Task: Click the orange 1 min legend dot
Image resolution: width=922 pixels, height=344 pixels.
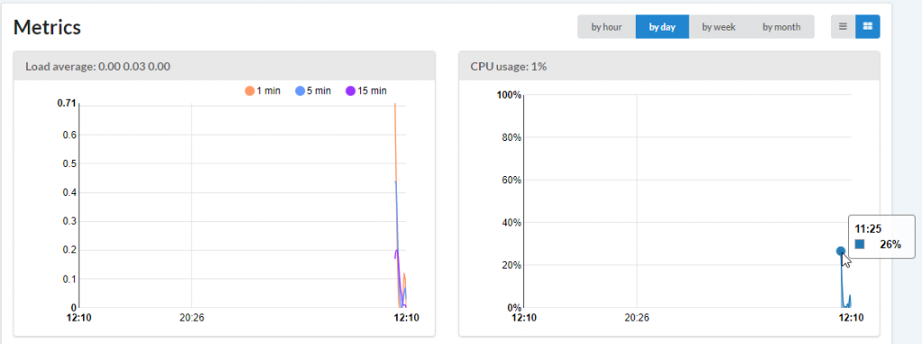Action: (249, 91)
